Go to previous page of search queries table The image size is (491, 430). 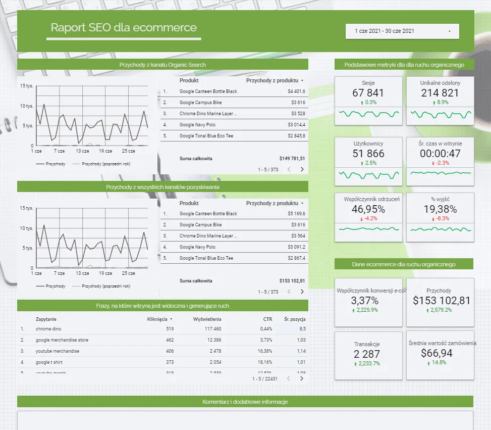[x=288, y=378]
